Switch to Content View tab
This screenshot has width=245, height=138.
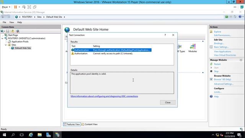[x=90, y=124]
